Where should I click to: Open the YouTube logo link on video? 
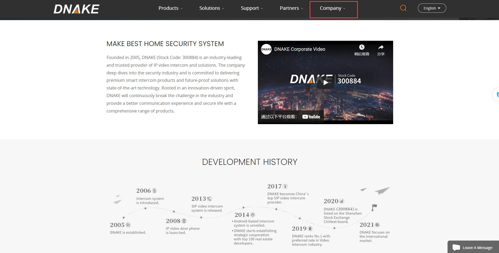click(311, 117)
